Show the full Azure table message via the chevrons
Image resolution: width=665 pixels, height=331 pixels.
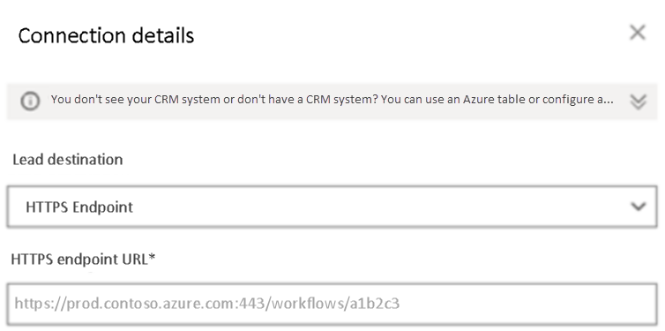[x=638, y=102]
